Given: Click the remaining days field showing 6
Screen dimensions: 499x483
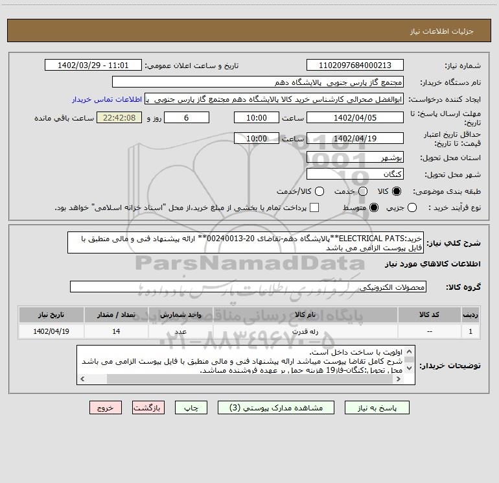Looking at the screenshot, I should 187,118.
